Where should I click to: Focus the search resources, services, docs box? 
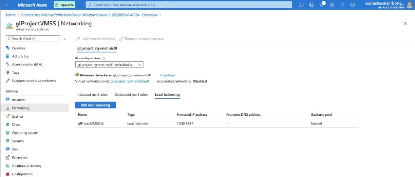tap(189, 5)
